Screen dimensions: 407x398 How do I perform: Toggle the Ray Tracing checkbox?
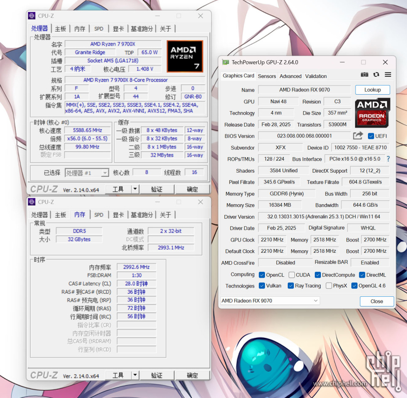[x=291, y=286]
